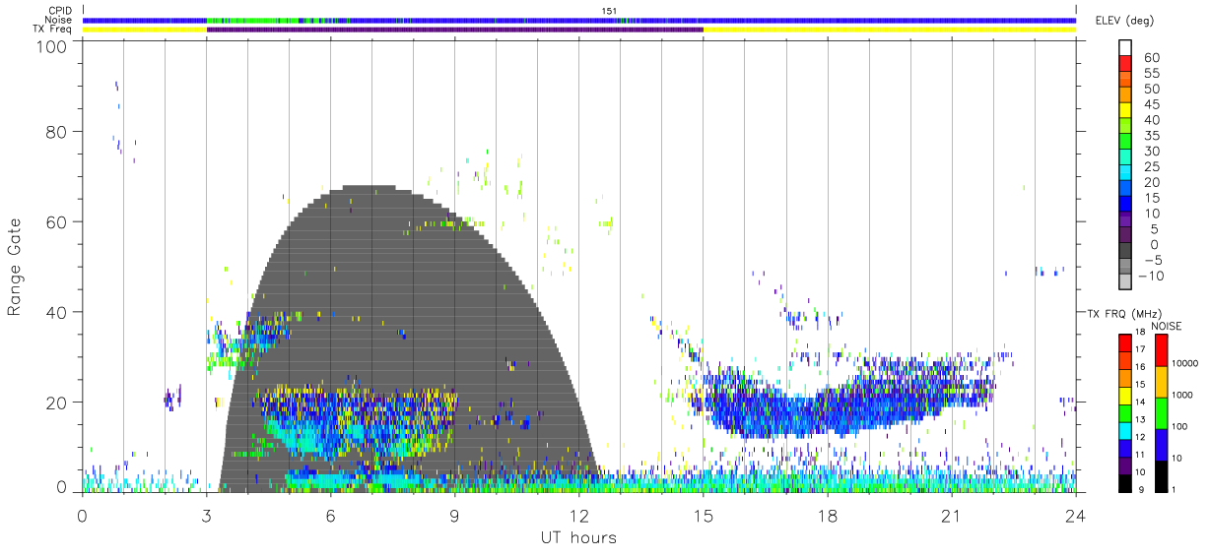Click the green noise swatch at 100
Image resolution: width=1210 pixels, height=558 pixels.
coord(1161,412)
